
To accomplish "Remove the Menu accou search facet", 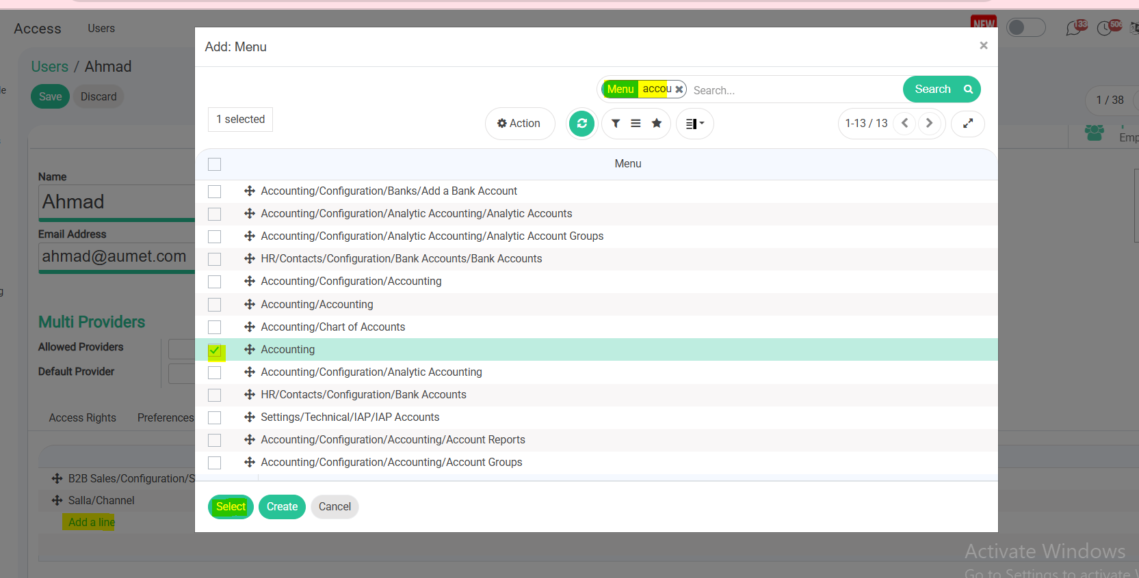I will (x=679, y=90).
